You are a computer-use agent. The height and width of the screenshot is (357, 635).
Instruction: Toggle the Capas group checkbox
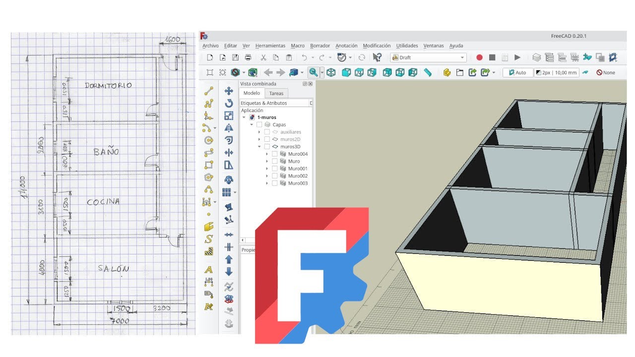tap(259, 125)
